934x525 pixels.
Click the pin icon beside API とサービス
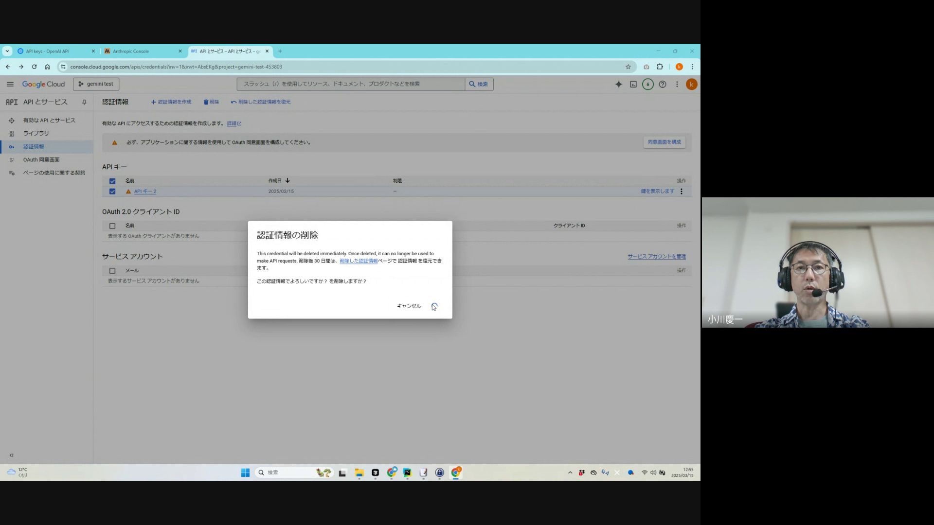click(84, 102)
